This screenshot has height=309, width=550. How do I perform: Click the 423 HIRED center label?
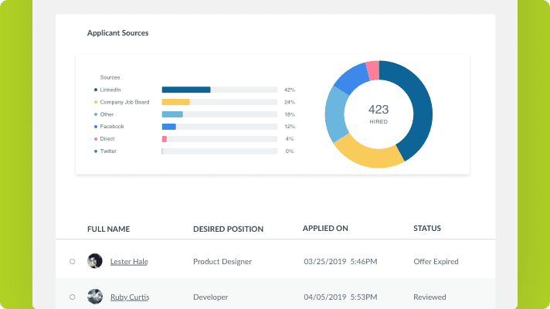coord(379,114)
